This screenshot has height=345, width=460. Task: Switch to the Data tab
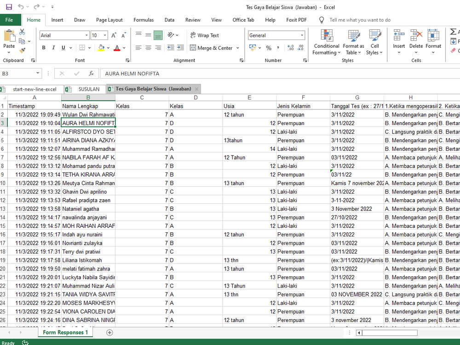coord(169,20)
